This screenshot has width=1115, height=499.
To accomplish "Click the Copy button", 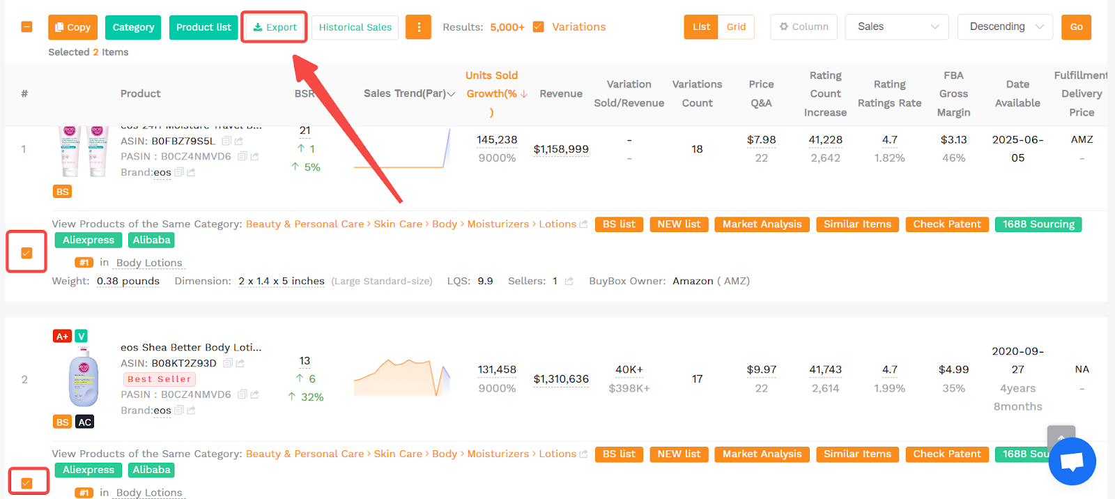I will (72, 27).
